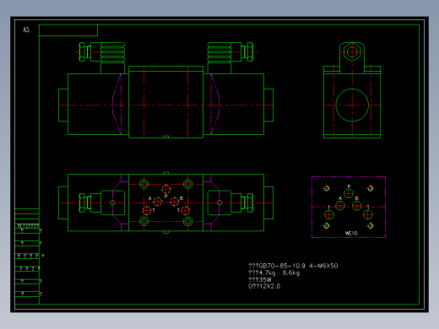Select the "WE10" port pattern label
Image resolution: width=439 pixels, height=329 pixels.
pos(351,233)
